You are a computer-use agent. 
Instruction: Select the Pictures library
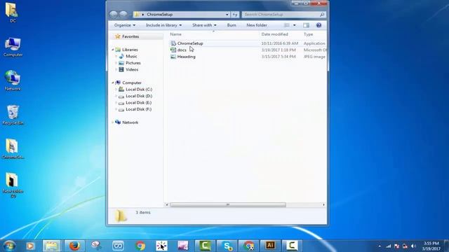(x=133, y=63)
